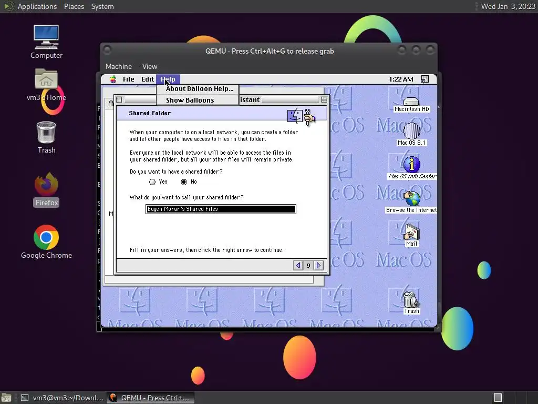Switch to QEMU taskbar entry
Image resolution: width=538 pixels, height=404 pixels.
150,398
